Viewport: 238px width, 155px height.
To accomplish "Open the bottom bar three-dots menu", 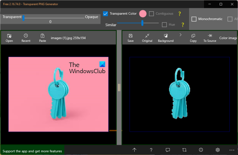I will (232, 150).
